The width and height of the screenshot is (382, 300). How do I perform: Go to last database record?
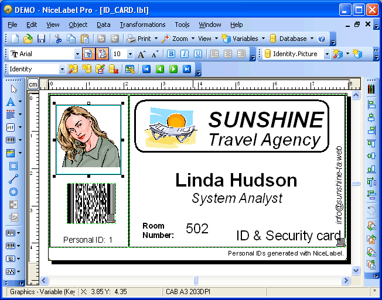187,69
